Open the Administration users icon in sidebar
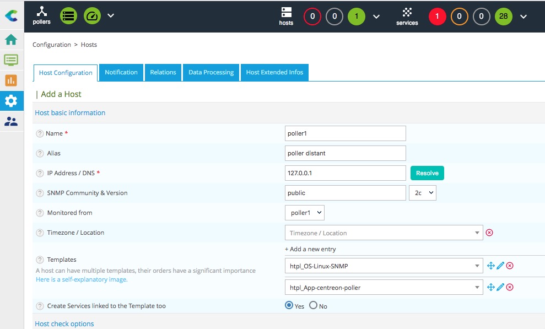 [x=11, y=121]
